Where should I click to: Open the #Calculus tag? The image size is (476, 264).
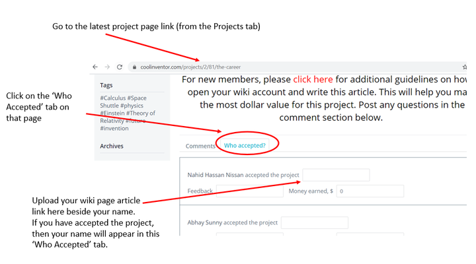click(113, 98)
